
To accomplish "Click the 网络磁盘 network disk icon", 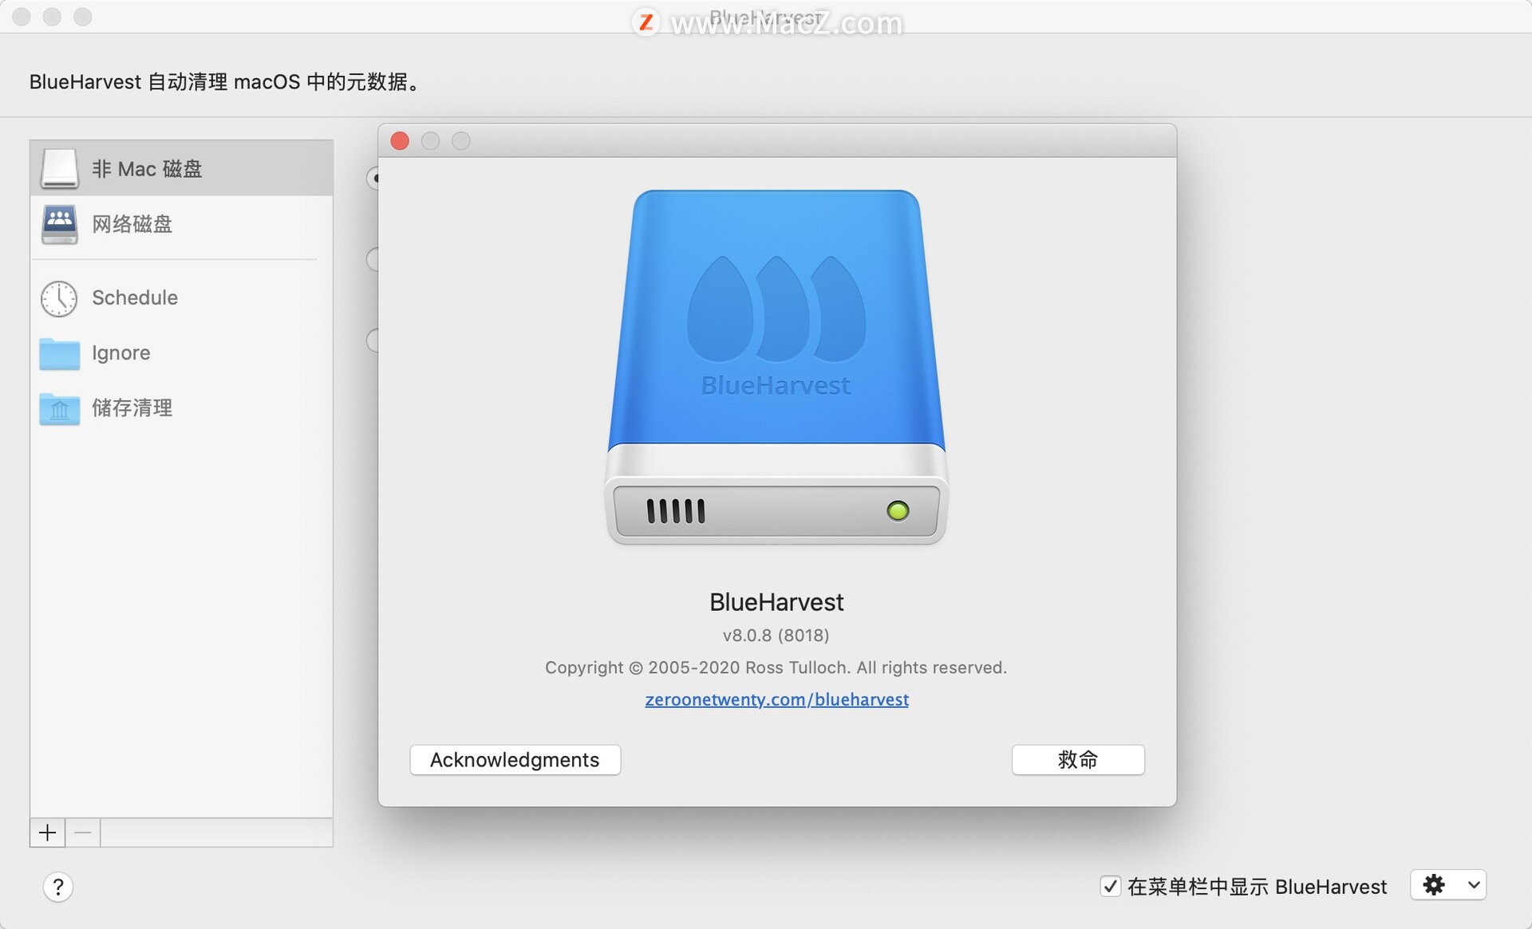I will coord(60,224).
